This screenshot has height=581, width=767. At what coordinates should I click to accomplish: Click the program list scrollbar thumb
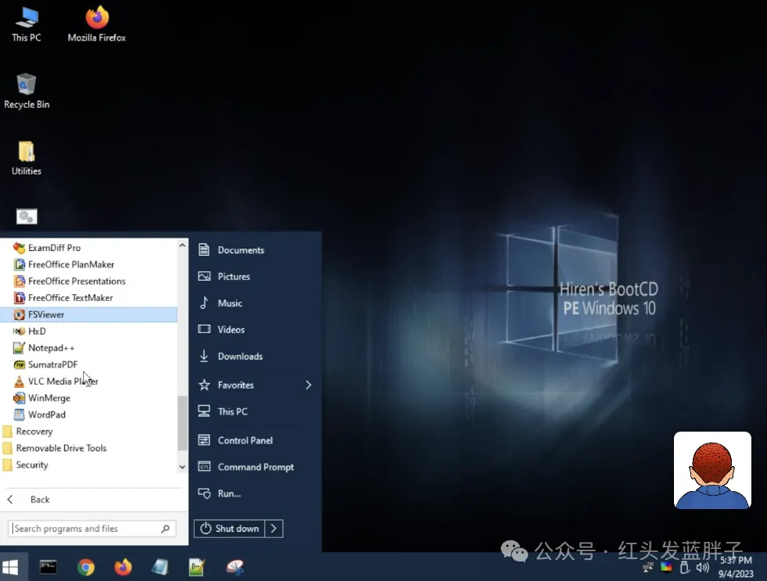tap(182, 422)
